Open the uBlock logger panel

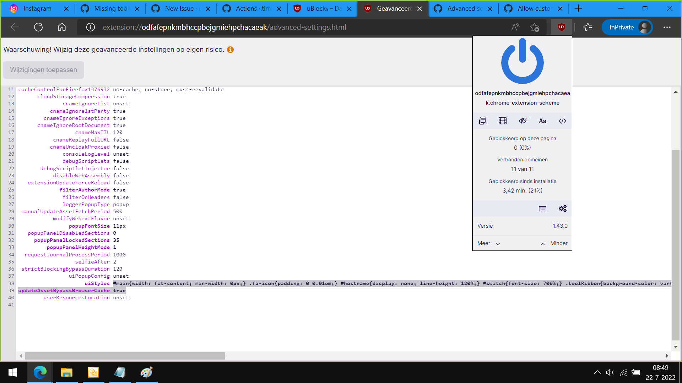542,209
